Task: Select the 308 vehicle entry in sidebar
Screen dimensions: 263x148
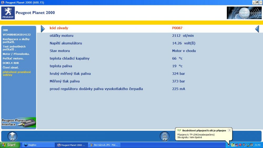Action: coord(5,30)
